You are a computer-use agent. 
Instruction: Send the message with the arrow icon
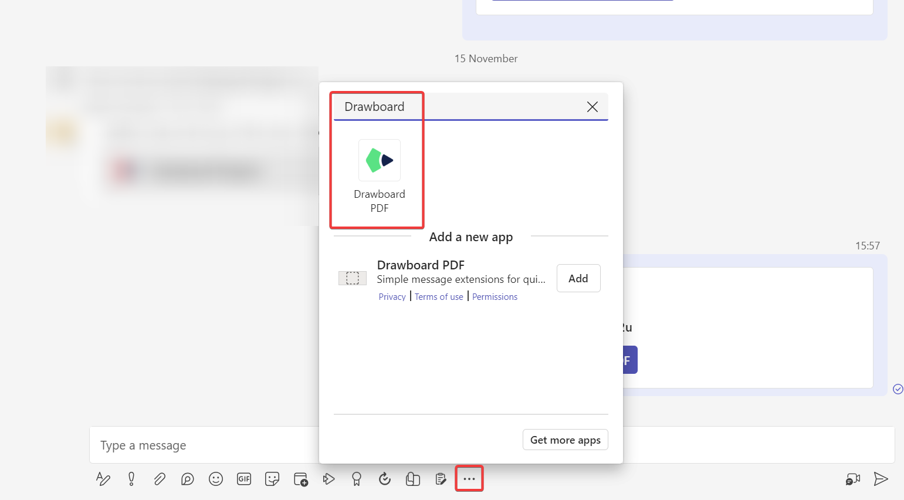click(x=881, y=479)
